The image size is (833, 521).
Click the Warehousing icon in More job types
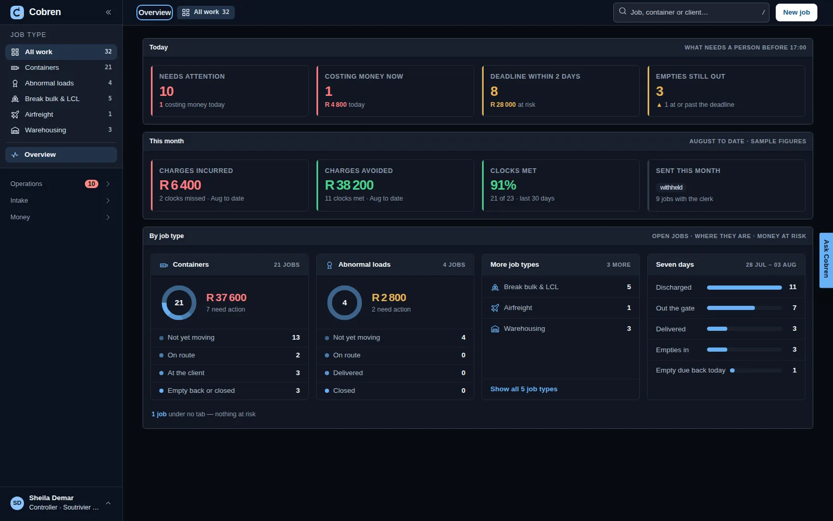coord(495,329)
